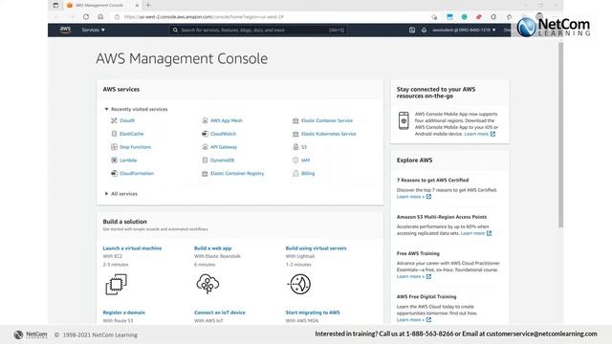Open the CloudShell icon in header
The width and height of the screenshot is (612, 344).
point(412,30)
